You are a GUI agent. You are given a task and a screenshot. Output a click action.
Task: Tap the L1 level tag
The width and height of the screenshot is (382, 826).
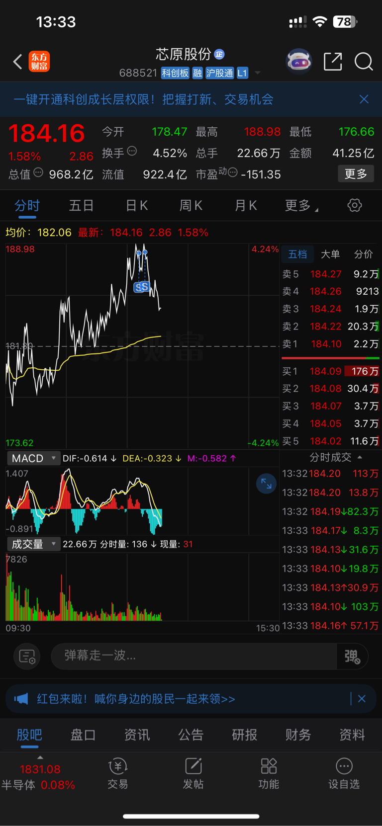[x=242, y=73]
